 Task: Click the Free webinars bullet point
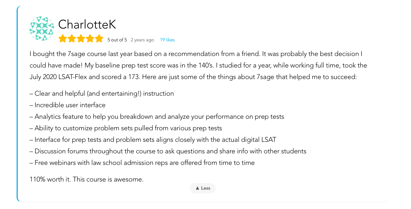point(142,163)
